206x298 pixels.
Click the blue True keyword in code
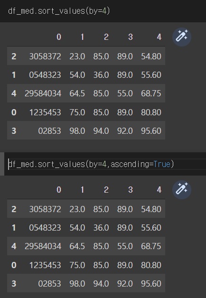click(162, 164)
